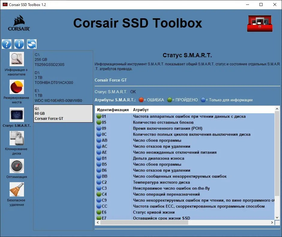Click the blue Только для информации legend dot
Viewport: 282px width, 237px height.
[x=203, y=100]
